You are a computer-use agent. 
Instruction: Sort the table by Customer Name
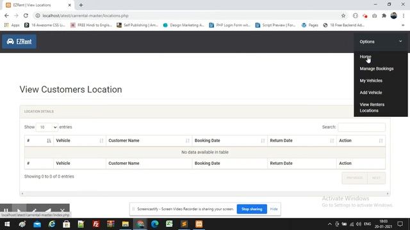tap(149, 141)
